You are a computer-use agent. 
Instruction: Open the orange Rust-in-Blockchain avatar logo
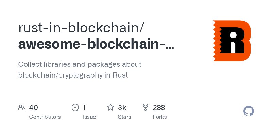[232, 40]
